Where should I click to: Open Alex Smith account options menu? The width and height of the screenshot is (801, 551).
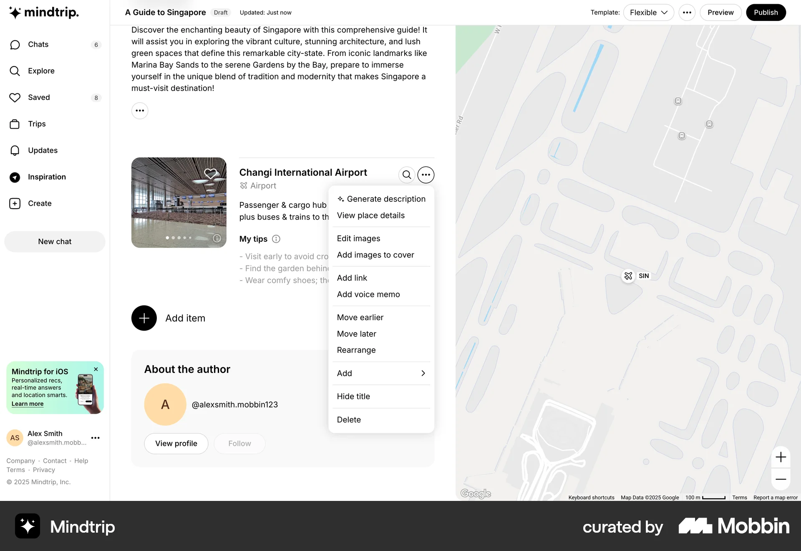point(95,438)
